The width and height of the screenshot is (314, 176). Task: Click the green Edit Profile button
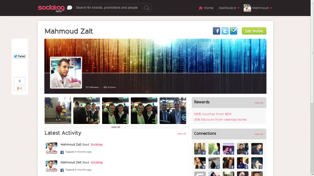click(254, 31)
